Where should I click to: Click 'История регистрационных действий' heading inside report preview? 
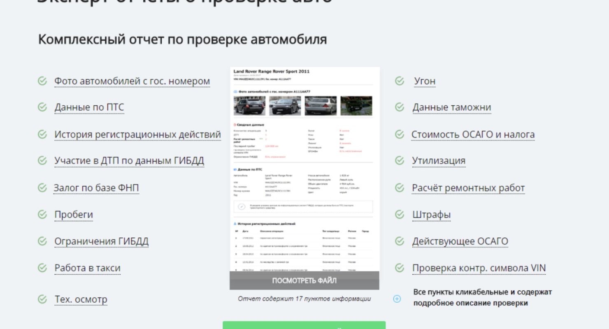[x=266, y=224]
